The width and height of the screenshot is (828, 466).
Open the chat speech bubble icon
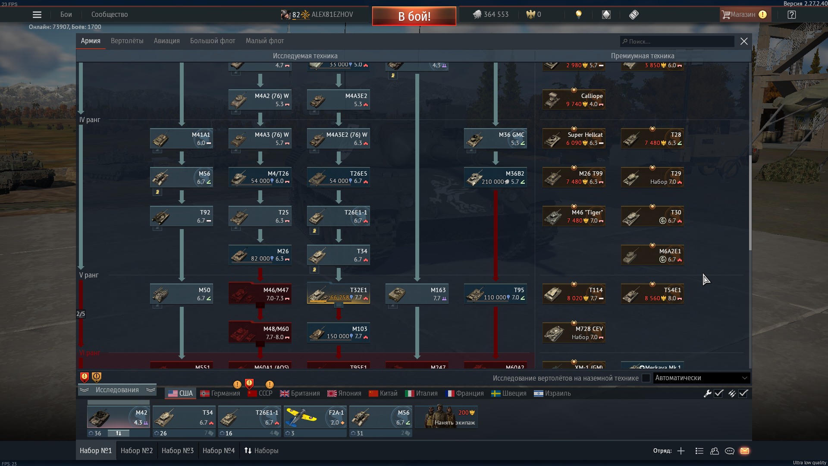(x=730, y=451)
